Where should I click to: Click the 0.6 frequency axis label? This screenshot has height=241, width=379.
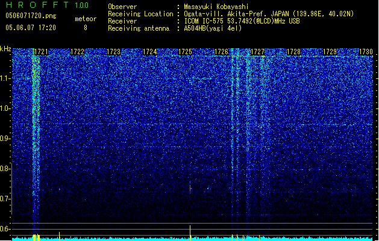[x=5, y=229]
